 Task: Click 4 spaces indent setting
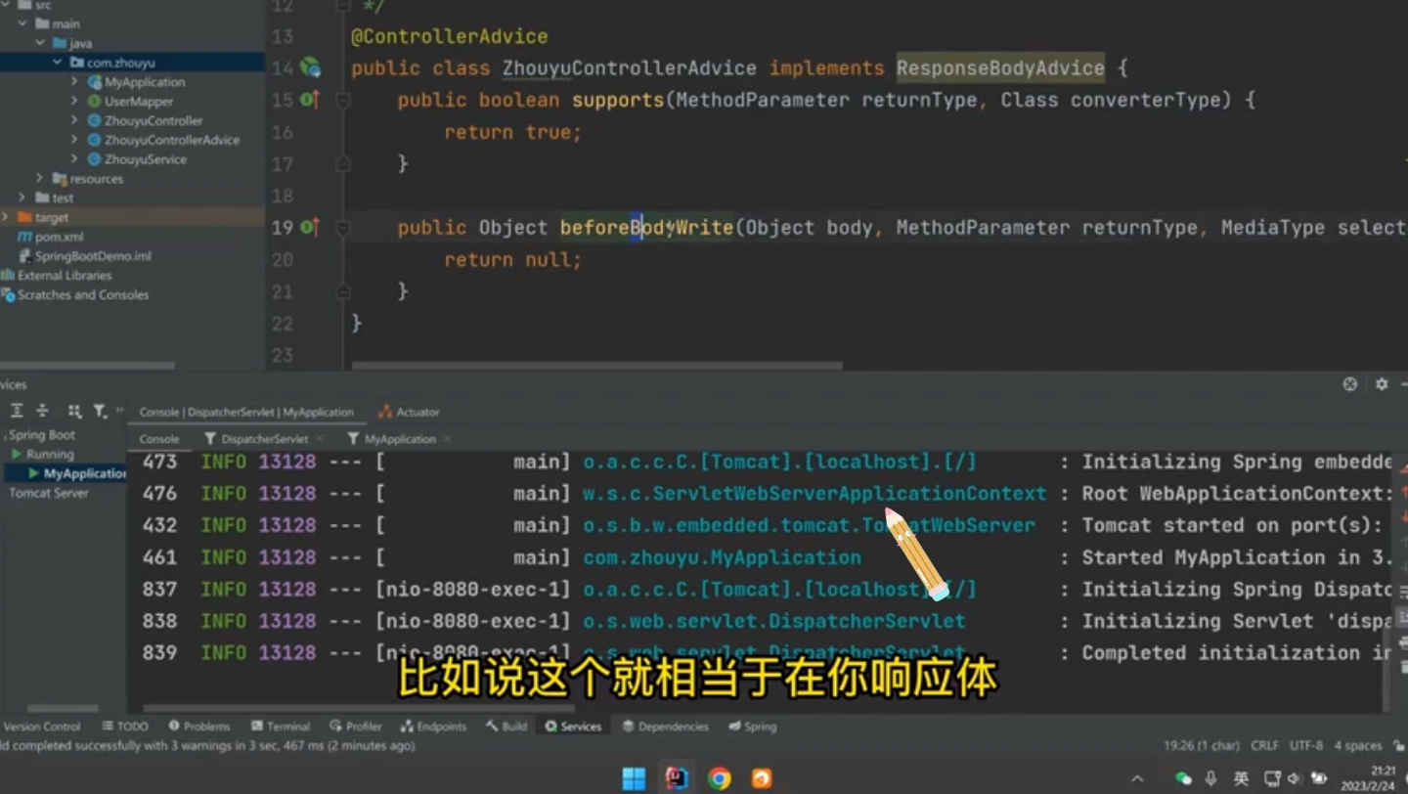pos(1358,746)
